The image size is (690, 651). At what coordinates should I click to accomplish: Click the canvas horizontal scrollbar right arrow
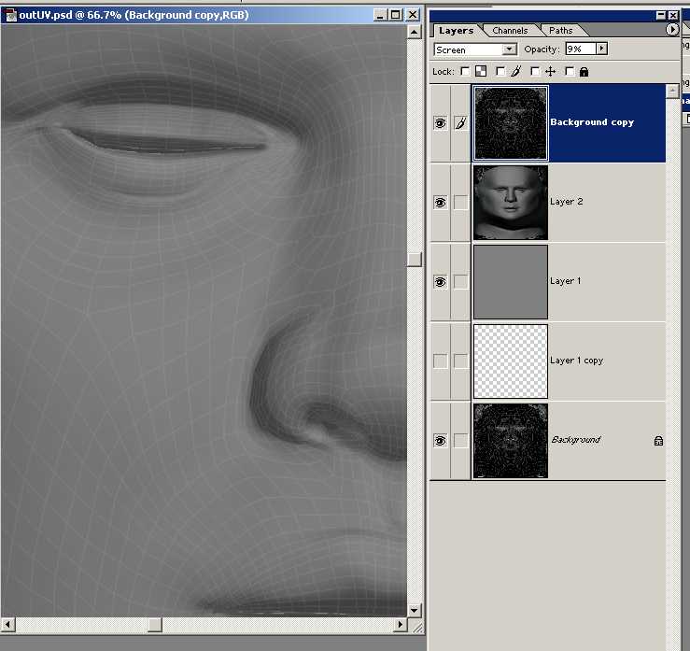tap(400, 625)
